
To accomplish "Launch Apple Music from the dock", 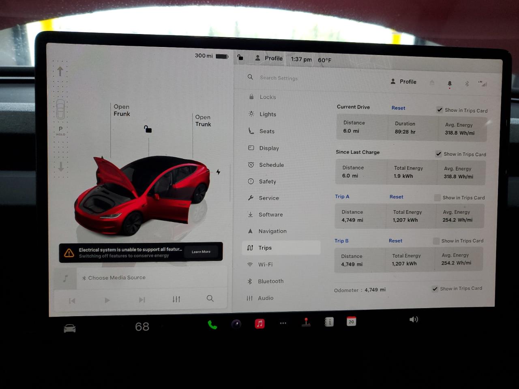I will [259, 324].
